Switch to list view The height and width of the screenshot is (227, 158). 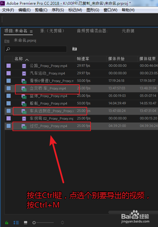click(16, 223)
